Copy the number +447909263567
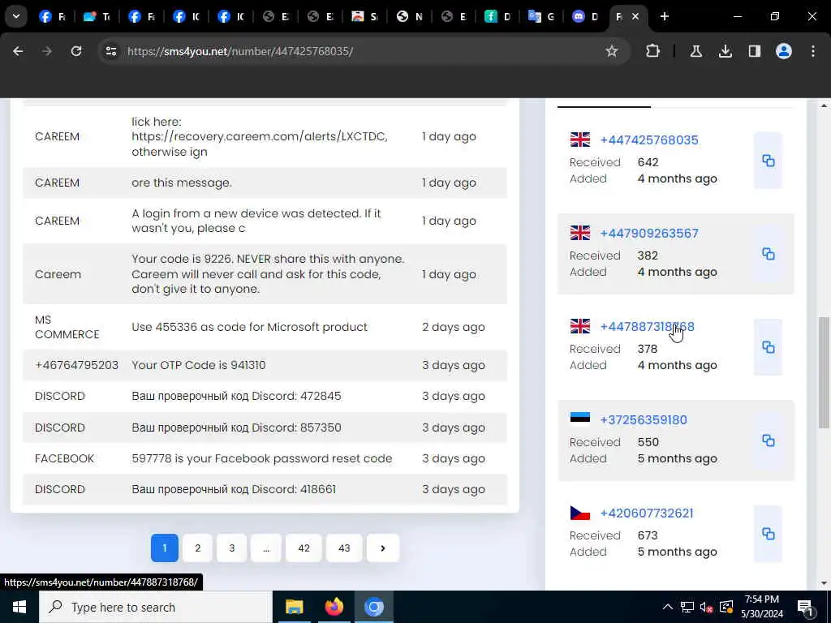The width and height of the screenshot is (831, 623). click(768, 254)
